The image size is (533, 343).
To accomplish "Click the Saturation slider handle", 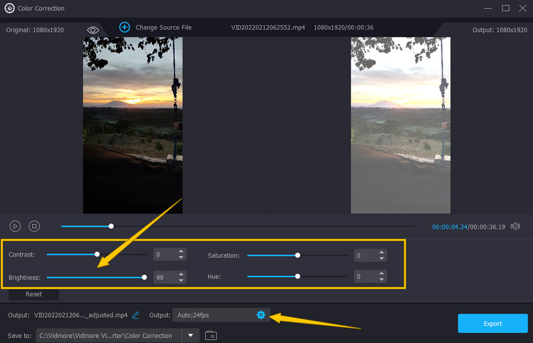I will 298,255.
